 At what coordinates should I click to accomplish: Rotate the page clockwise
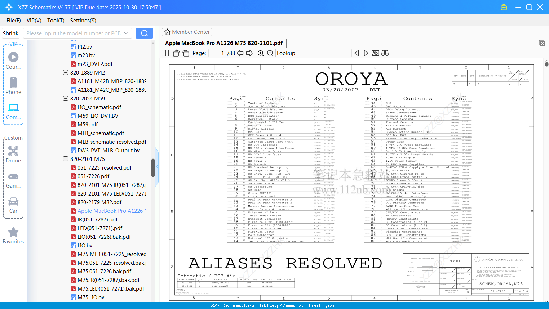[x=186, y=53]
